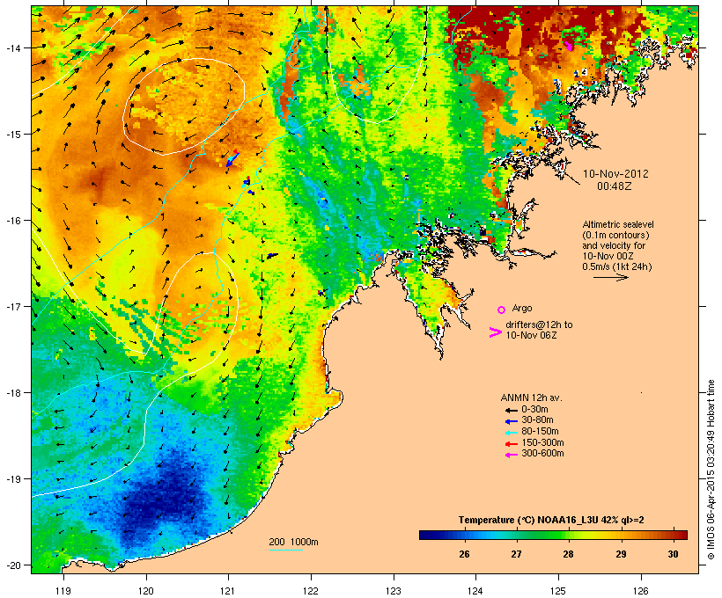This screenshot has height=598, width=722.
Task: Click the -15 latitude axis label
Action: point(13,135)
